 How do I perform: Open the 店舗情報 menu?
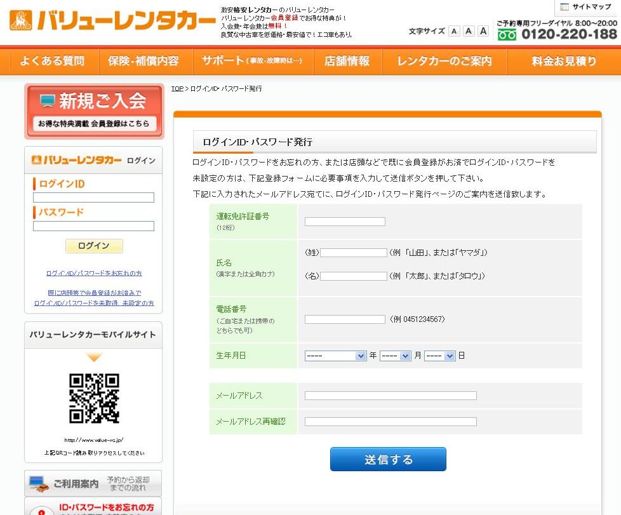click(x=347, y=61)
